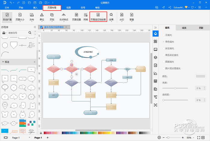Click the fullscreen fit icon in status bar
The width and height of the screenshot is (210, 141).
click(x=199, y=137)
